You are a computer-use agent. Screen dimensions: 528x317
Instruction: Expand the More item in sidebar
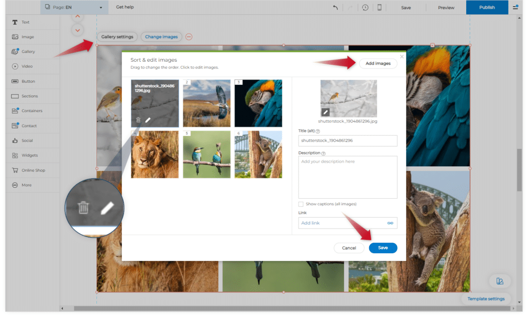click(x=26, y=185)
